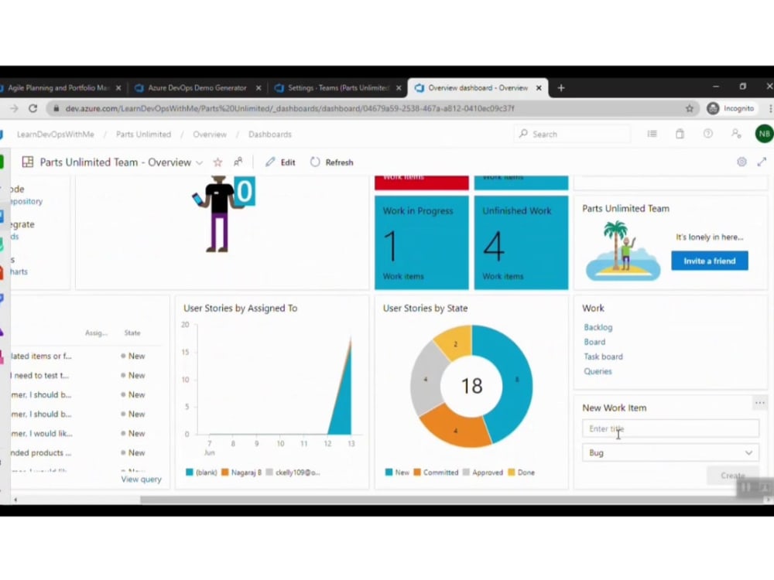Select the (blank) legend swatch
The width and height of the screenshot is (774, 580).
point(189,473)
